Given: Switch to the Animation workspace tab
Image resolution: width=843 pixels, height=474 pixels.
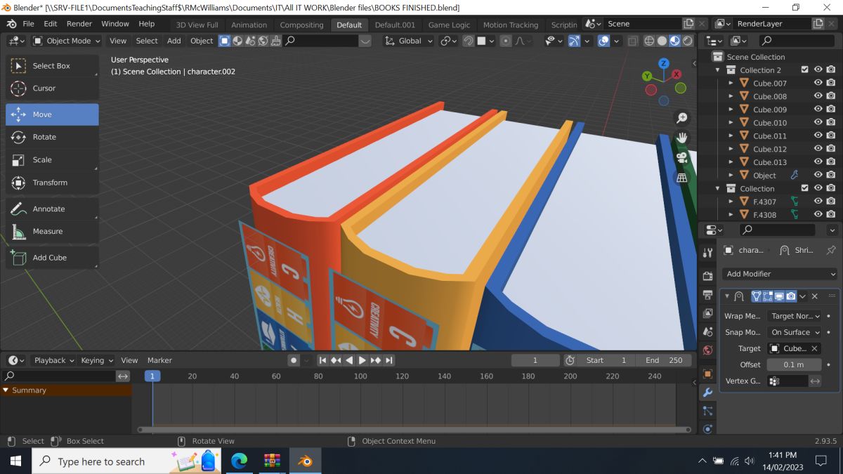Looking at the screenshot, I should click(x=249, y=25).
